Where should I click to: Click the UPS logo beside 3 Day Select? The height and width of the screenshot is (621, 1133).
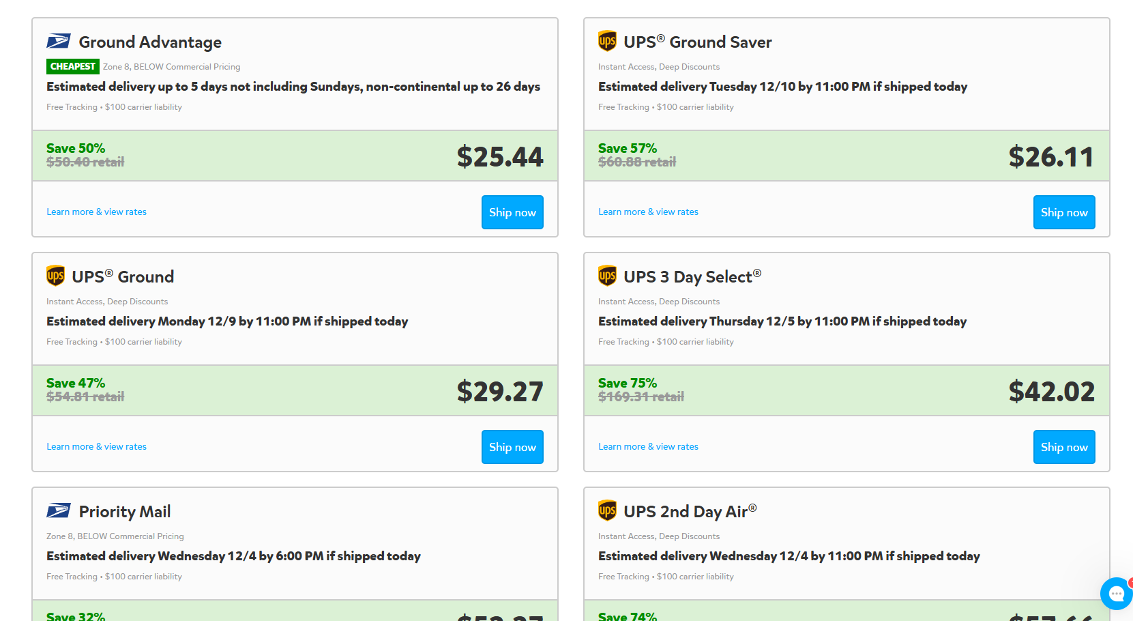pyautogui.click(x=607, y=276)
